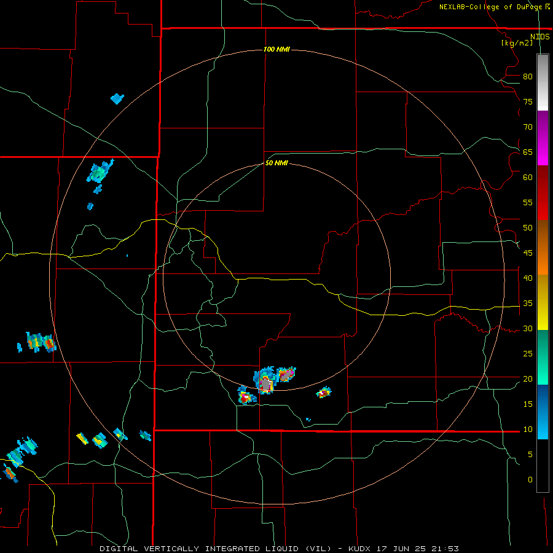Click the blue segment of color bar
Image resolution: width=553 pixels, height=553 pixels.
[x=543, y=412]
